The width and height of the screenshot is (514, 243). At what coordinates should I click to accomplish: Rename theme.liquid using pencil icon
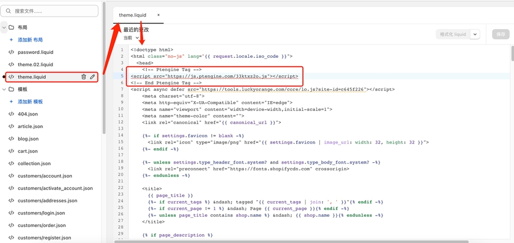pyautogui.click(x=93, y=77)
